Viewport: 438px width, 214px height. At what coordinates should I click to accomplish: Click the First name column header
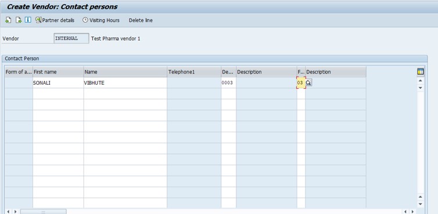coord(58,72)
